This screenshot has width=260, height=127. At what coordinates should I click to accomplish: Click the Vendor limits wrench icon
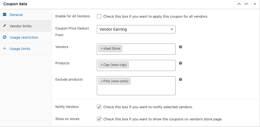(x=5, y=26)
